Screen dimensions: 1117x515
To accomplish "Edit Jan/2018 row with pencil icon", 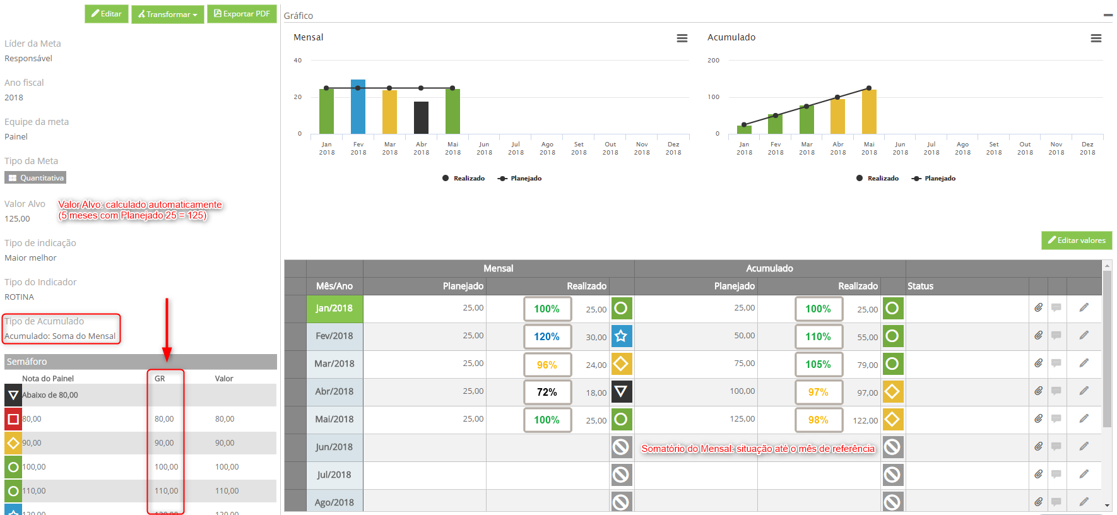I will [1084, 308].
